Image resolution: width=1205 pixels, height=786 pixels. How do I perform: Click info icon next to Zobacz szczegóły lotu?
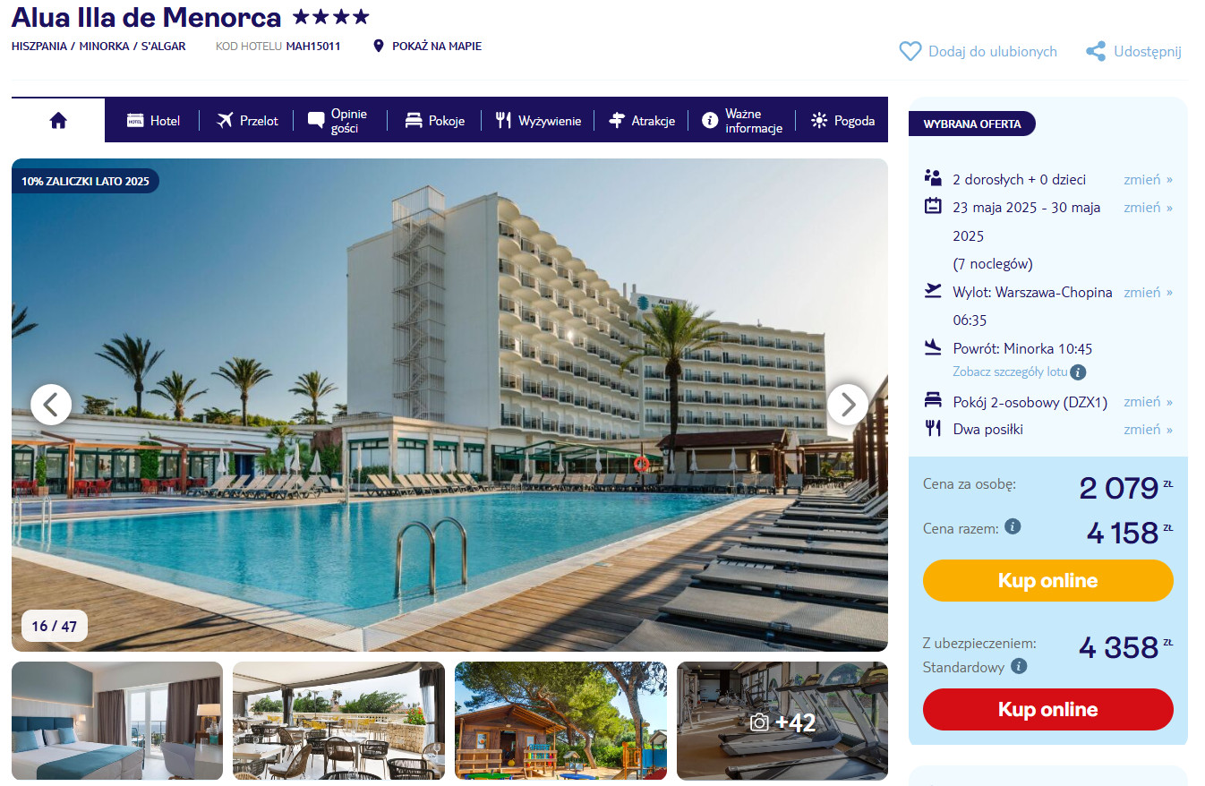pos(1078,372)
